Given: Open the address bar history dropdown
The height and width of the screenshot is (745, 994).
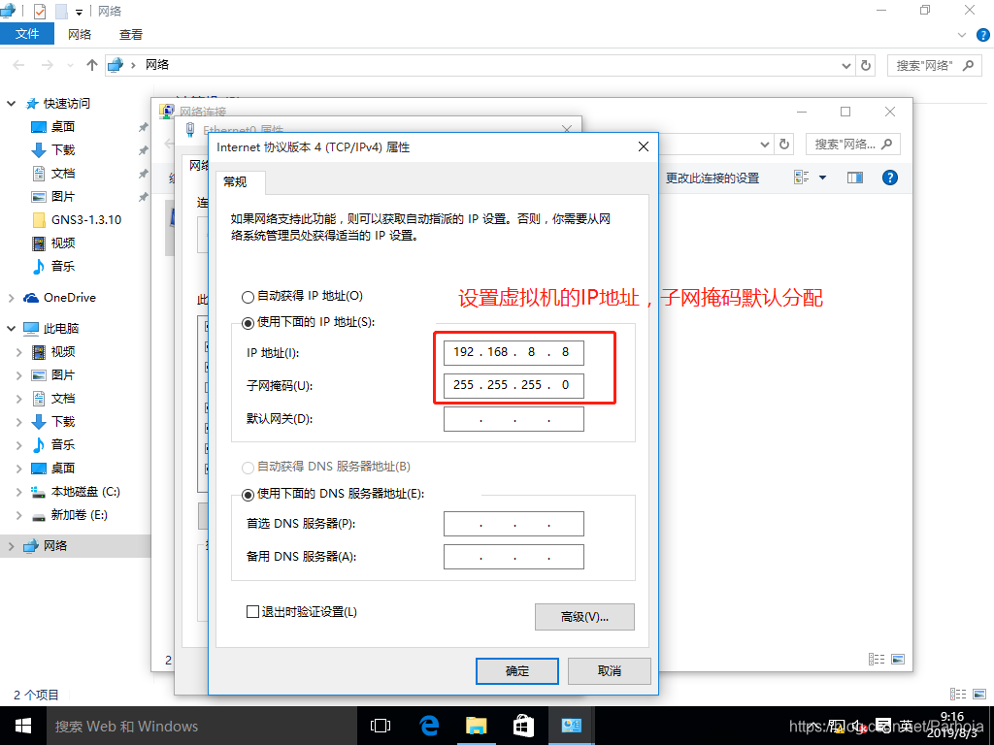Looking at the screenshot, I should click(845, 65).
